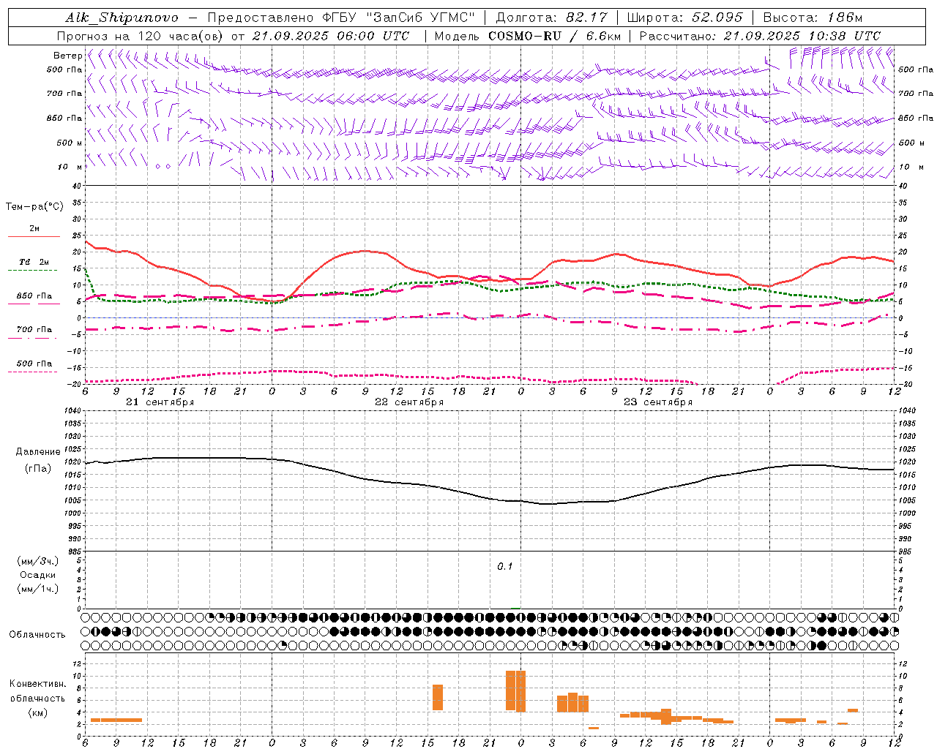Image resolution: width=937 pixels, height=749 pixels.
Task: Click the 22 сентября date label
Action: click(x=408, y=402)
